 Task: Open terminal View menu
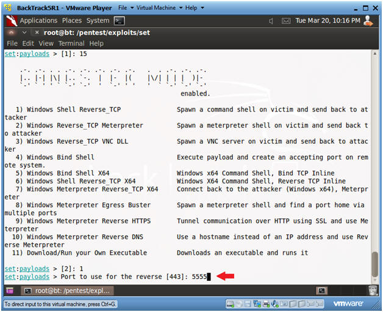click(46, 43)
